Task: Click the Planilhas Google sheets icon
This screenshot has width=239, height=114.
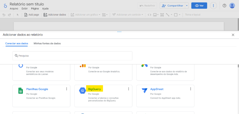Action: click(21, 91)
